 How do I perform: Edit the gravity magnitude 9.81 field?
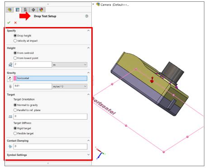click(x=33, y=86)
